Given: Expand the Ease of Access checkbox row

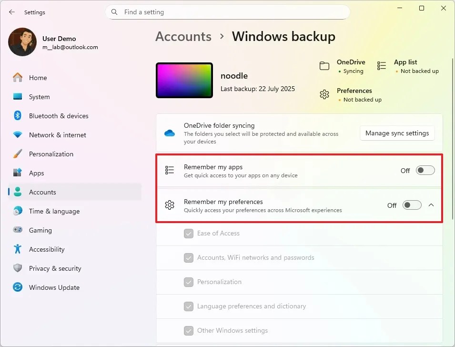Looking at the screenshot, I should click(x=189, y=233).
